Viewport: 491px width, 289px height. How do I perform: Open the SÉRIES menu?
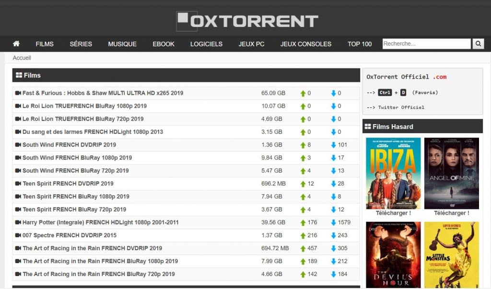point(81,44)
